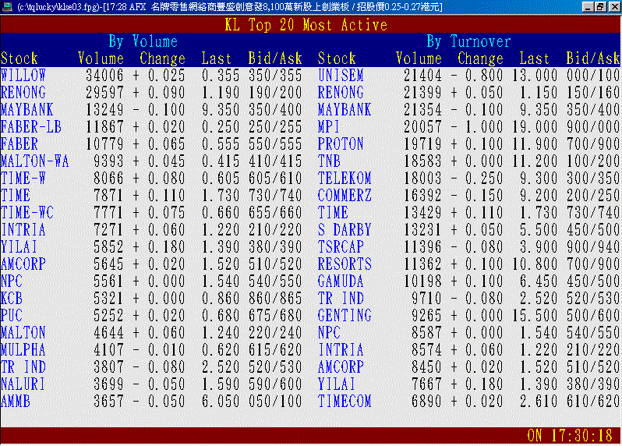The width and height of the screenshot is (622, 446).
Task: Click the COMMERZ stock name
Action: point(345,196)
